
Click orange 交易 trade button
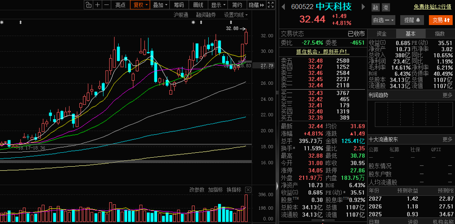(x=441, y=20)
